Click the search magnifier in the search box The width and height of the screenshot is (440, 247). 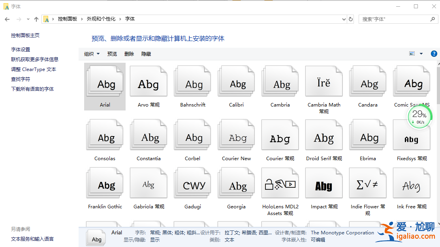[x=432, y=19]
